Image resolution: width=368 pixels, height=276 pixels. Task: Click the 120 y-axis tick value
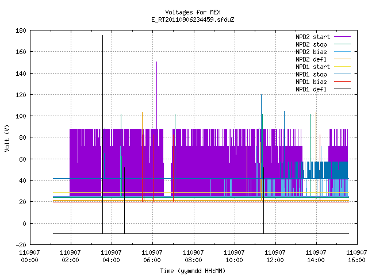(x=21, y=95)
